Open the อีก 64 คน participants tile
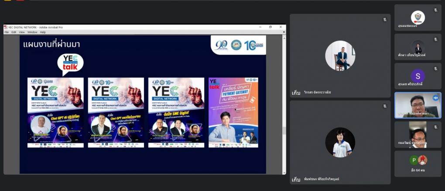The height and width of the screenshot is (191, 445). point(418,164)
